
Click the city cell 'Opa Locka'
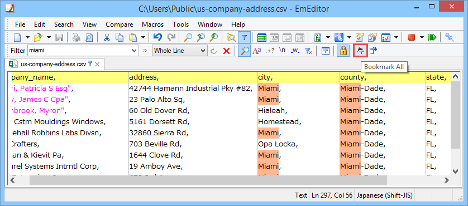coord(278,144)
